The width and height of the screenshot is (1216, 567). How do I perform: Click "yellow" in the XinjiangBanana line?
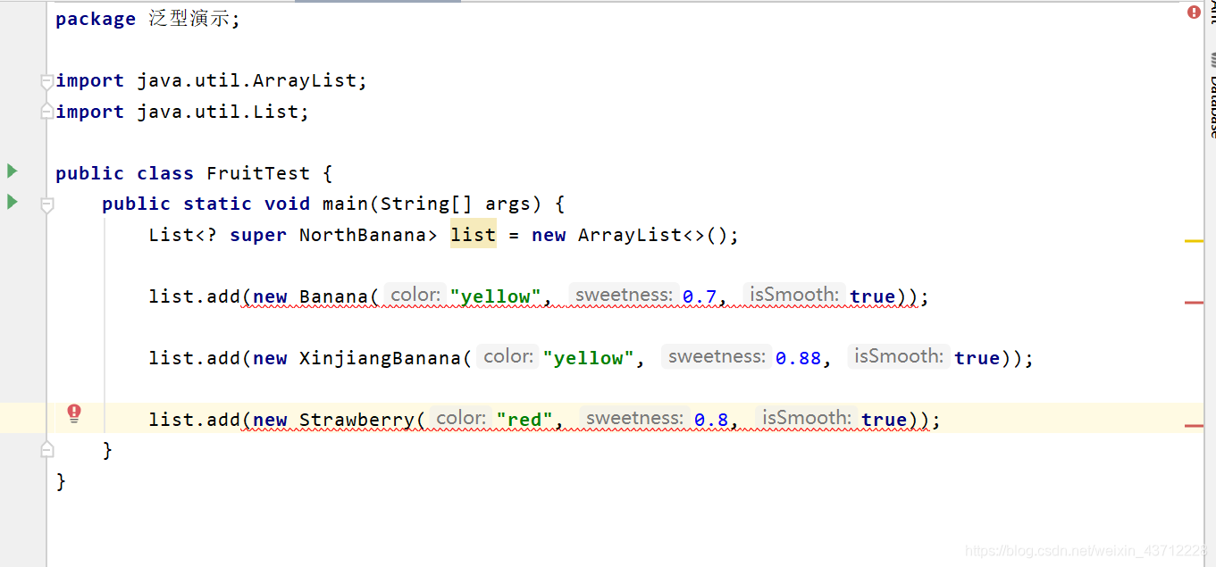[588, 358]
